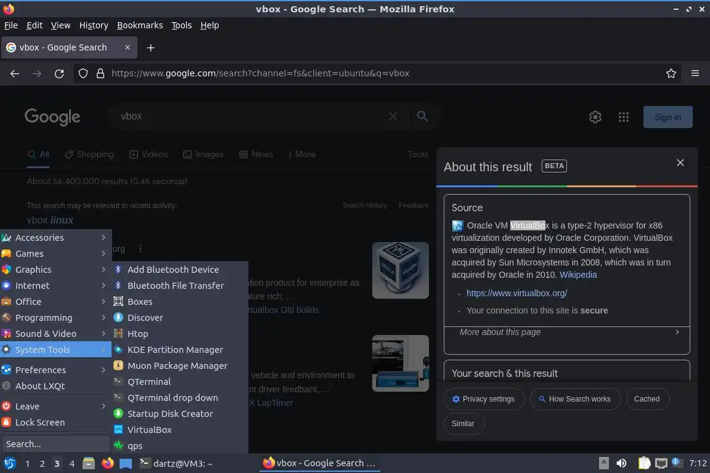The width and height of the screenshot is (710, 473).
Task: Switch to the Images results tab
Action: pyautogui.click(x=203, y=155)
